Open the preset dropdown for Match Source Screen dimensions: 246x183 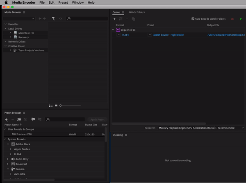tap(150, 35)
